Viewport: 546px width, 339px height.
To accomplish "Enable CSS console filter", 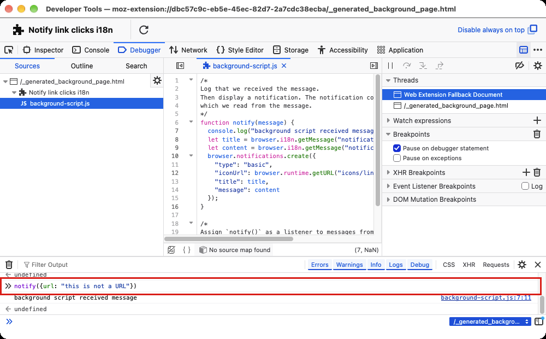I will (448, 265).
